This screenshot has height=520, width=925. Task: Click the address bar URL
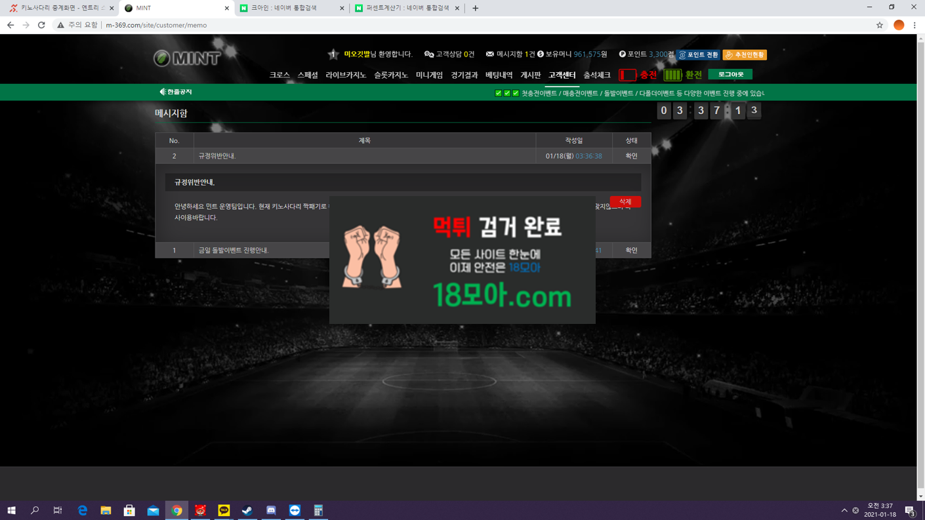point(156,25)
